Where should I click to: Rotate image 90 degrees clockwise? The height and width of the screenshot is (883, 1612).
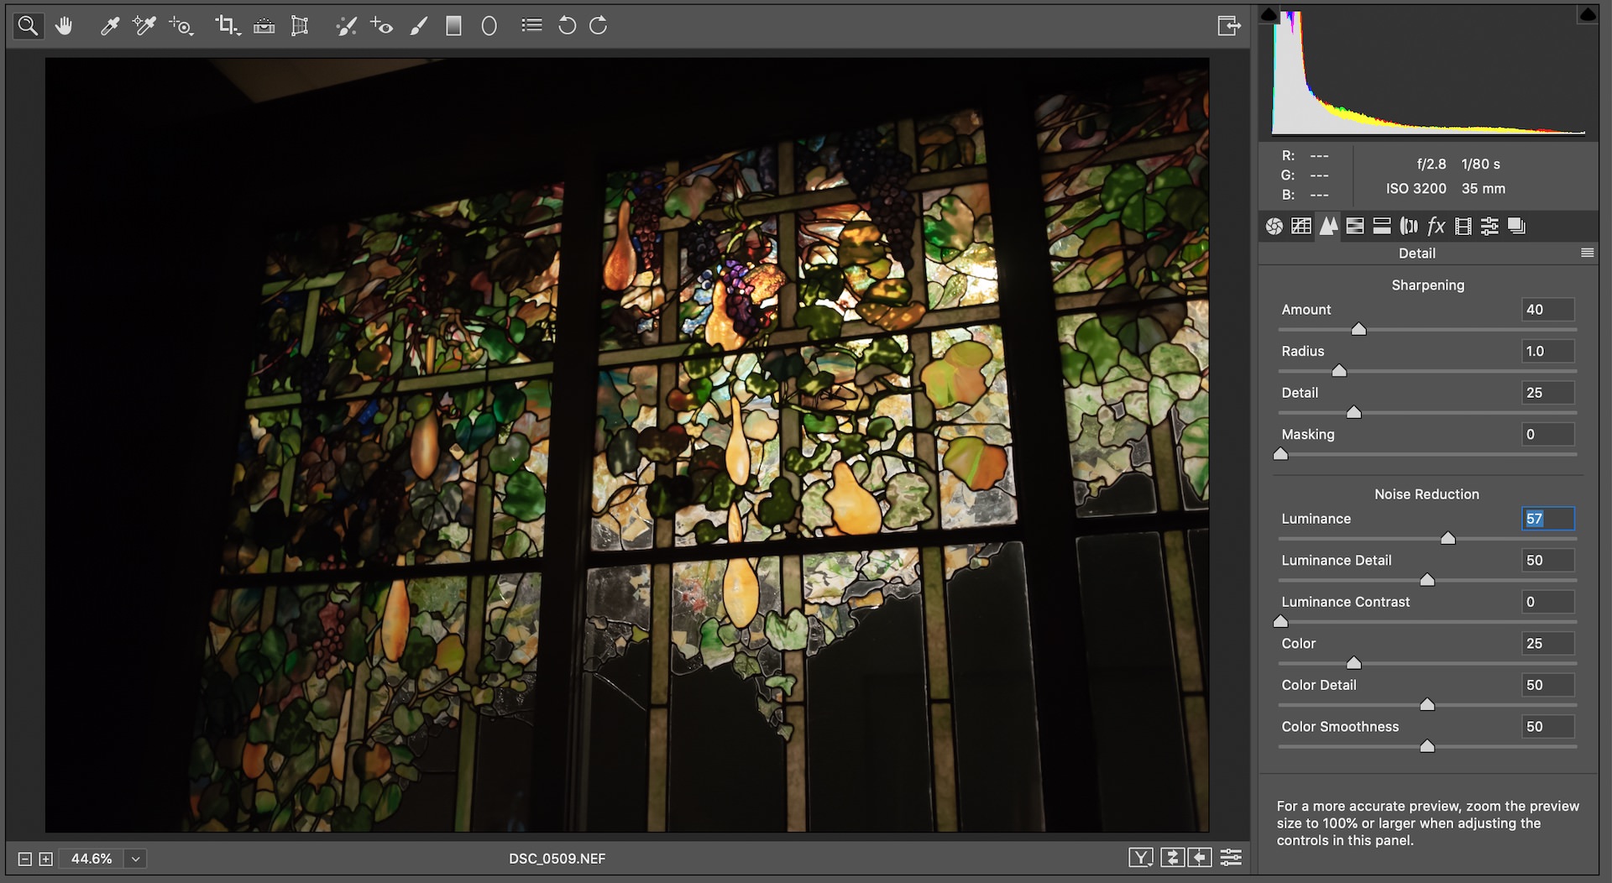(x=599, y=26)
